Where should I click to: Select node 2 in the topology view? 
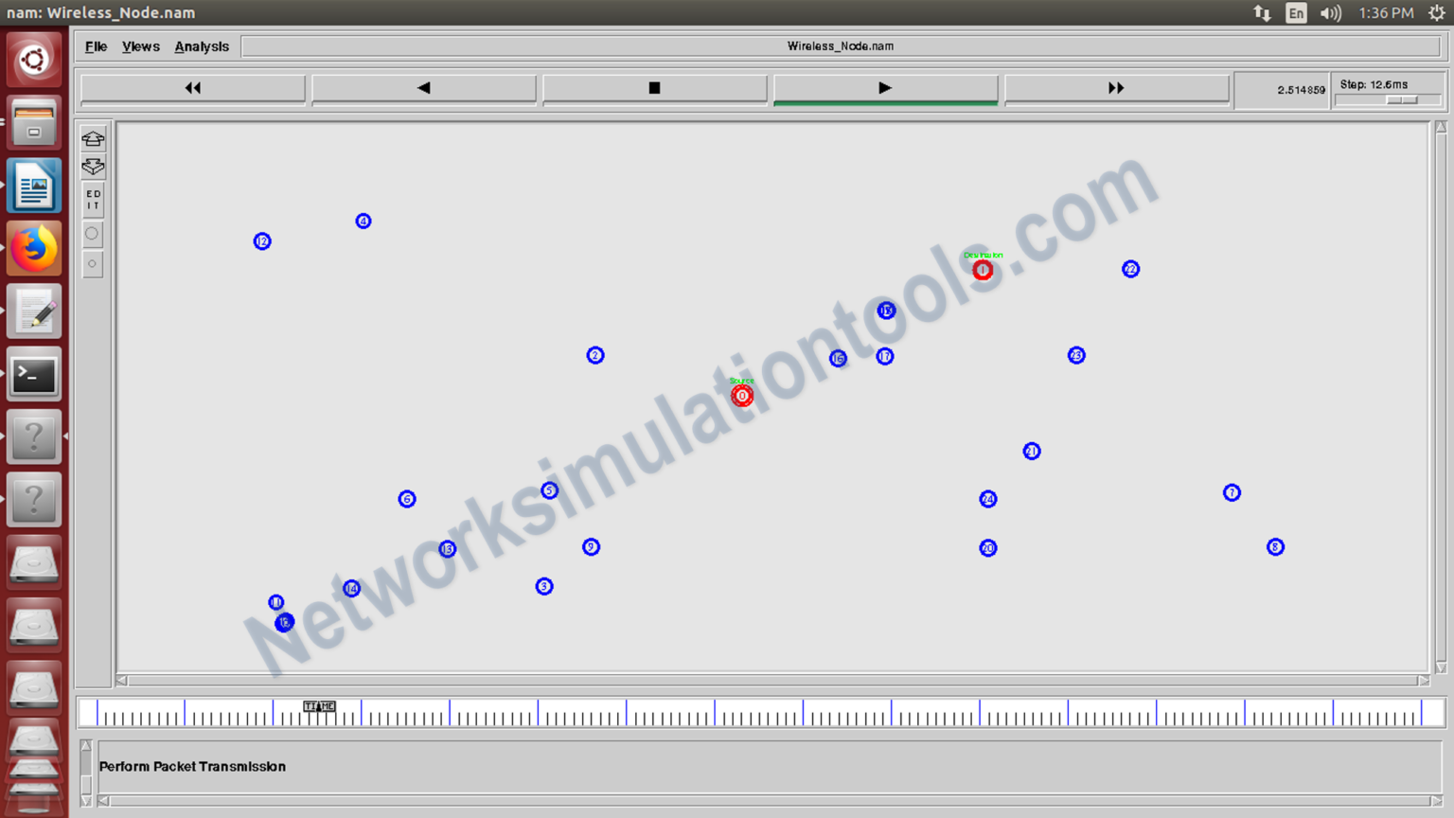(x=594, y=355)
